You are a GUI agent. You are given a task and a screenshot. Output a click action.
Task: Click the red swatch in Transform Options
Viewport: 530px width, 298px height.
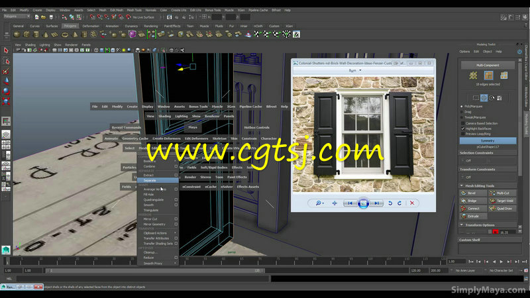496,232
